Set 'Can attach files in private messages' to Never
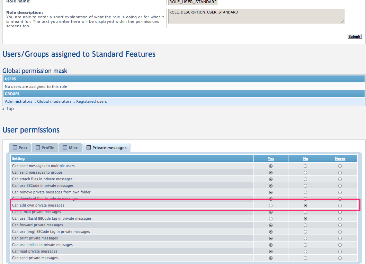Viewport: 366px width, 264px height. click(x=340, y=179)
